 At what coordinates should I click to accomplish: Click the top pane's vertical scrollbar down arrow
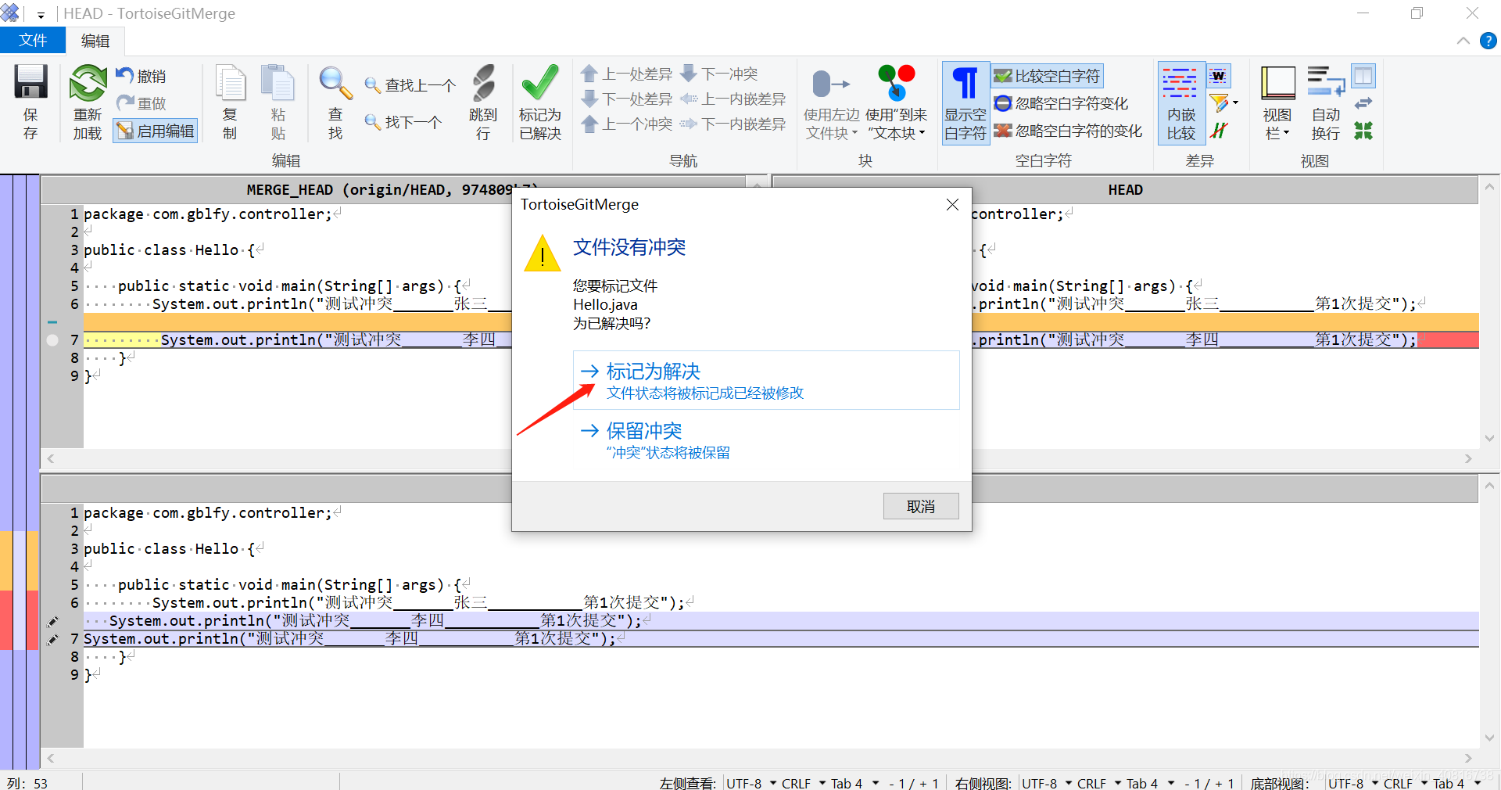pos(1488,438)
